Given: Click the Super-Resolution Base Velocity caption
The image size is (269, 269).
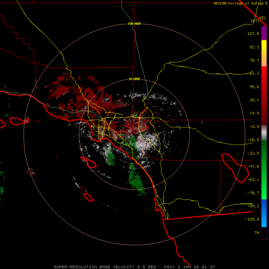Looking at the screenshot, I should [134, 267].
